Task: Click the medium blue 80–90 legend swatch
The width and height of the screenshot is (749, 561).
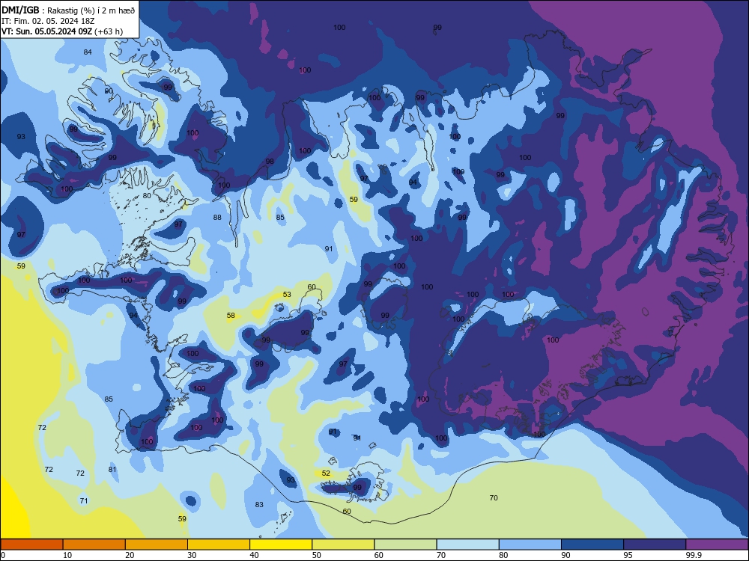Action: [530, 545]
